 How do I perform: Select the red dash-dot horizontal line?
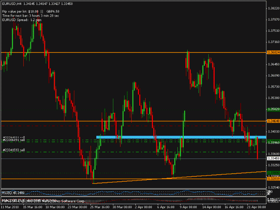pyautogui.click(x=134, y=126)
